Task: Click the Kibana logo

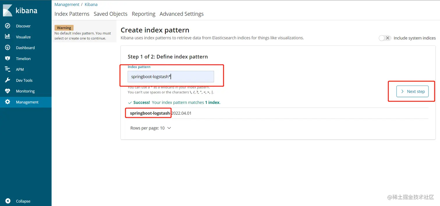Action: tap(20, 10)
